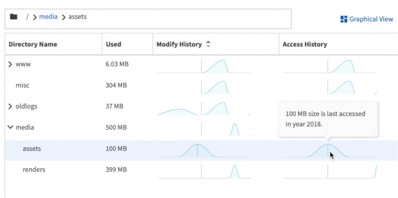Image resolution: width=398 pixels, height=198 pixels.
Task: Click the Used column header
Action: click(x=113, y=44)
